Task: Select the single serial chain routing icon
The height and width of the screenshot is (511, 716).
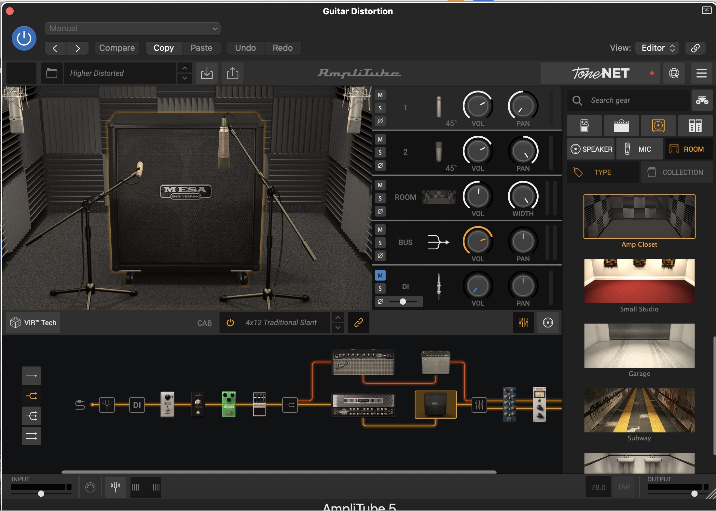Action: (31, 376)
